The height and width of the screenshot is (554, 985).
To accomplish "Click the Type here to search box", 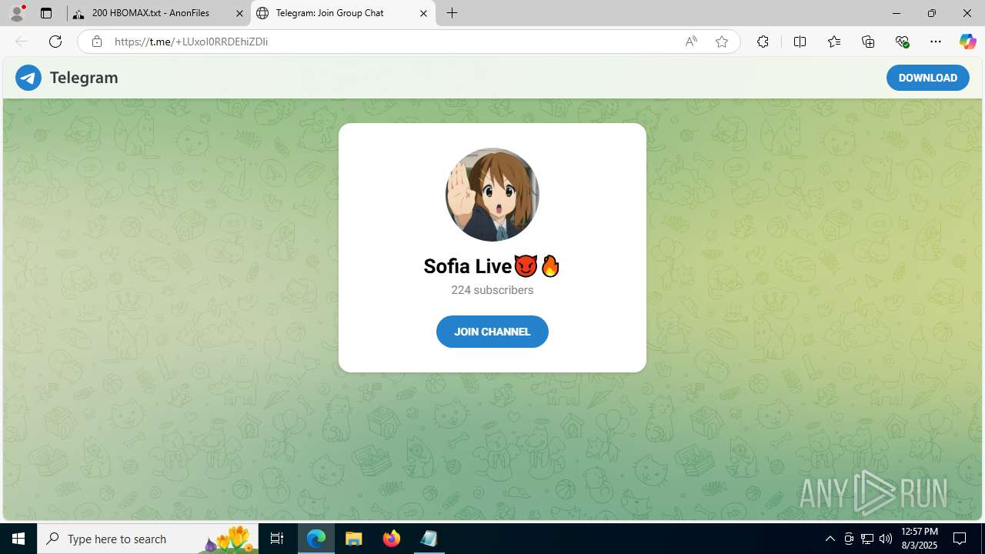I will tap(148, 539).
